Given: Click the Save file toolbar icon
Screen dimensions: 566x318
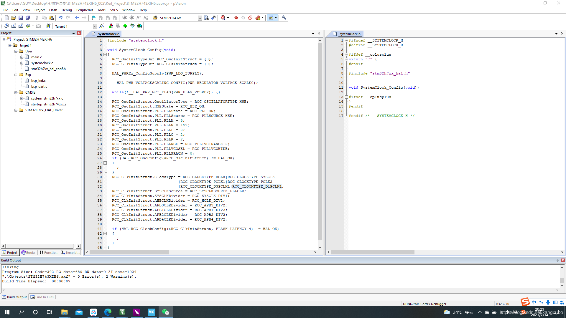Looking at the screenshot, I should [21, 18].
